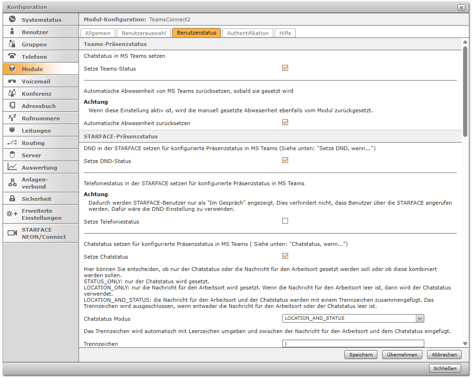The width and height of the screenshot is (473, 379).
Task: Click the Rufnummern digits icon
Action: click(x=12, y=118)
